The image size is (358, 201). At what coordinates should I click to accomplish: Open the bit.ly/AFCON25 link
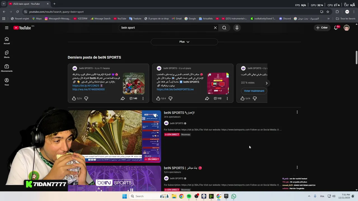[86, 86]
